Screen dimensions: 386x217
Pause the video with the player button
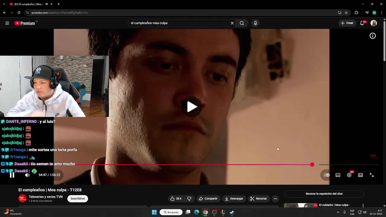point(12,175)
